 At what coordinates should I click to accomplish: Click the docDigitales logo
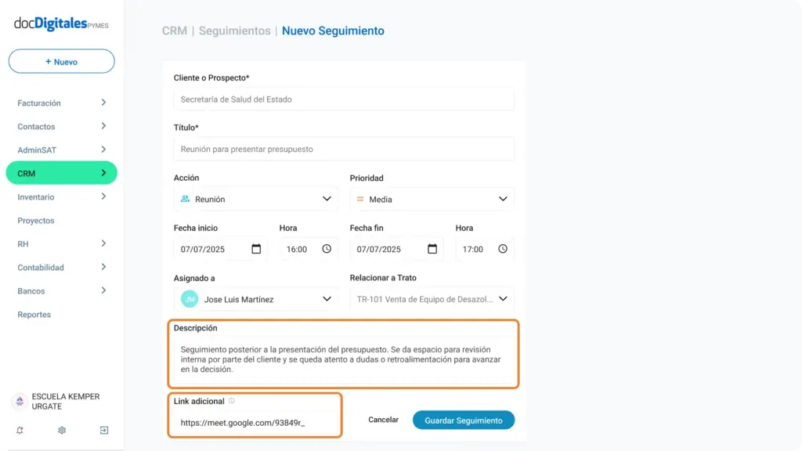[61, 23]
